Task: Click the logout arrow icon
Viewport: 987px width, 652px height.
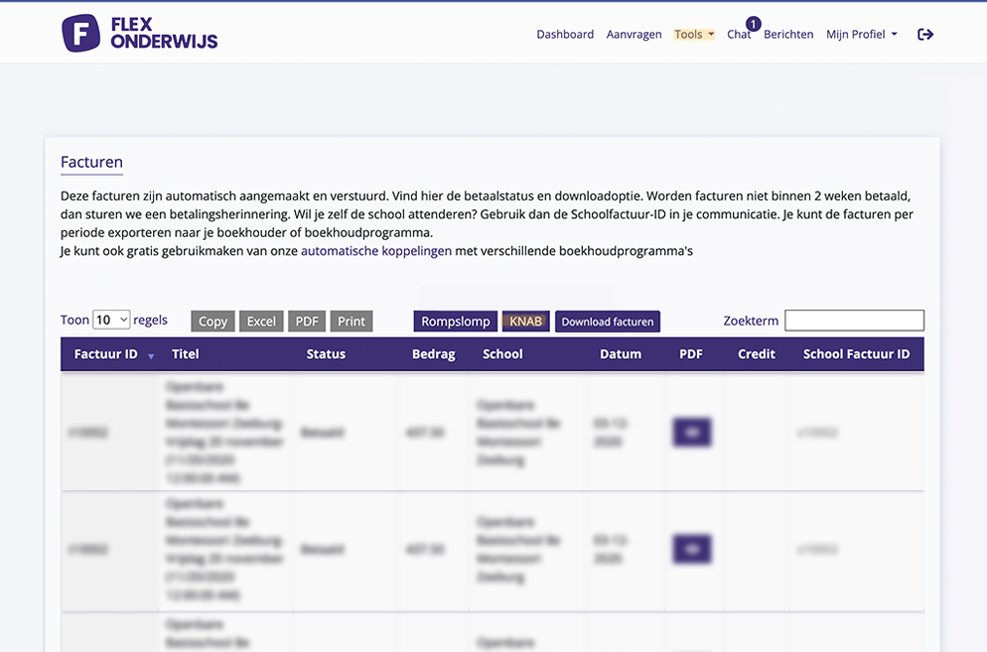Action: pyautogui.click(x=925, y=34)
